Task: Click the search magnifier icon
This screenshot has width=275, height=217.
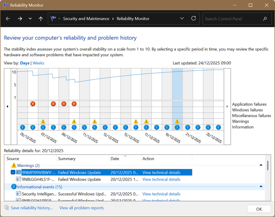Action: coord(265,19)
